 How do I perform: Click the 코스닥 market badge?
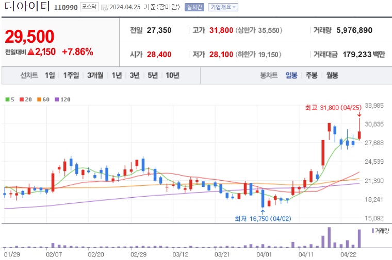[89, 7]
